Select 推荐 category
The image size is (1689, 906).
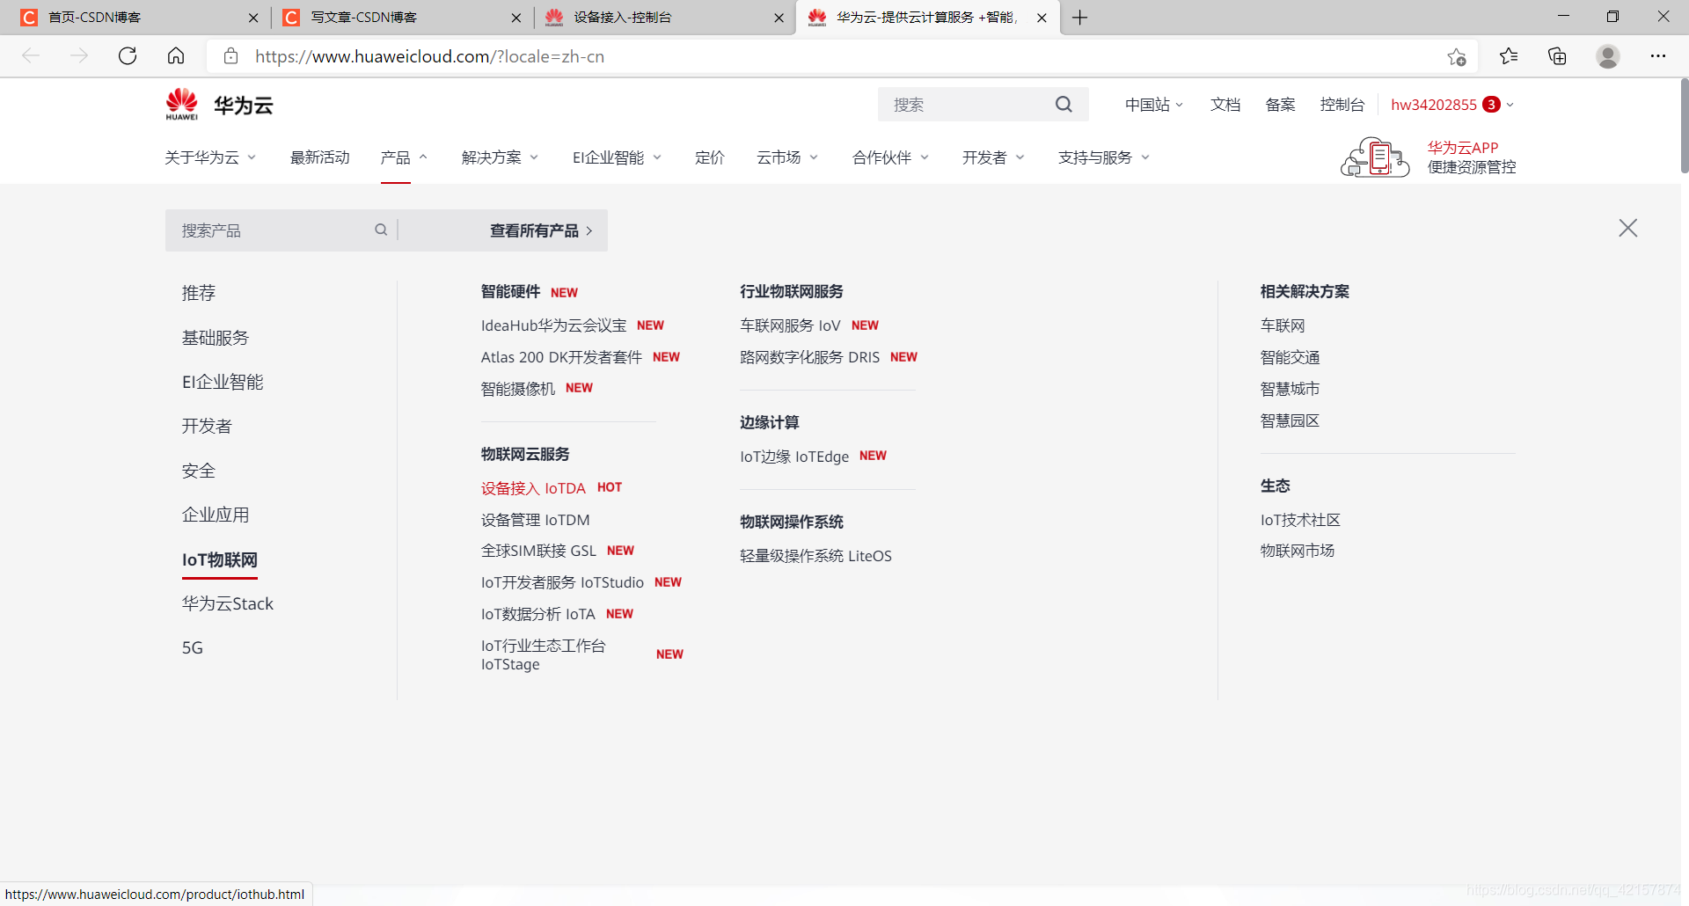coord(199,293)
